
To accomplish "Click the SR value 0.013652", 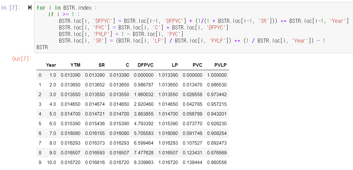I will [x=95, y=85].
